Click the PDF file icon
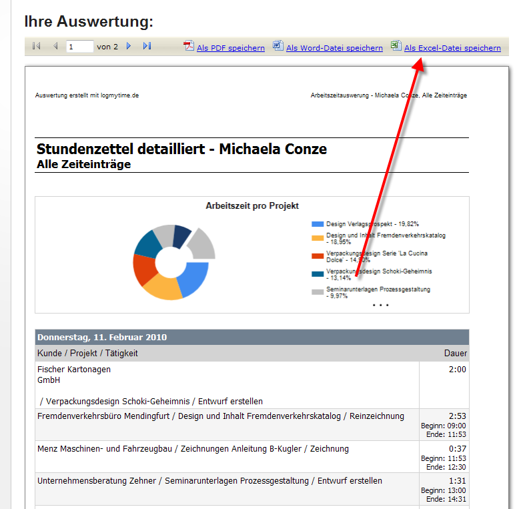529x509 pixels. pyautogui.click(x=189, y=45)
